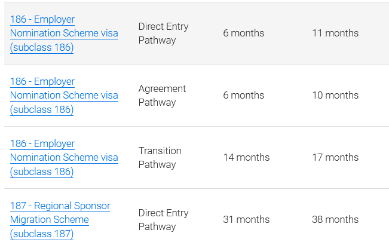Click the 6 months value in the shaded row
The image size is (389, 242).
[x=243, y=33]
